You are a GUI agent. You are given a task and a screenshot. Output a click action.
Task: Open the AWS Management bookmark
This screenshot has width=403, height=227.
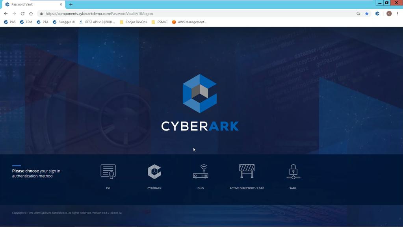[x=189, y=22]
